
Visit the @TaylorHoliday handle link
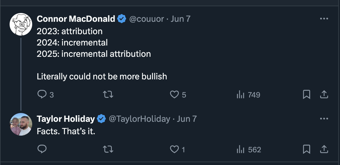(x=140, y=119)
